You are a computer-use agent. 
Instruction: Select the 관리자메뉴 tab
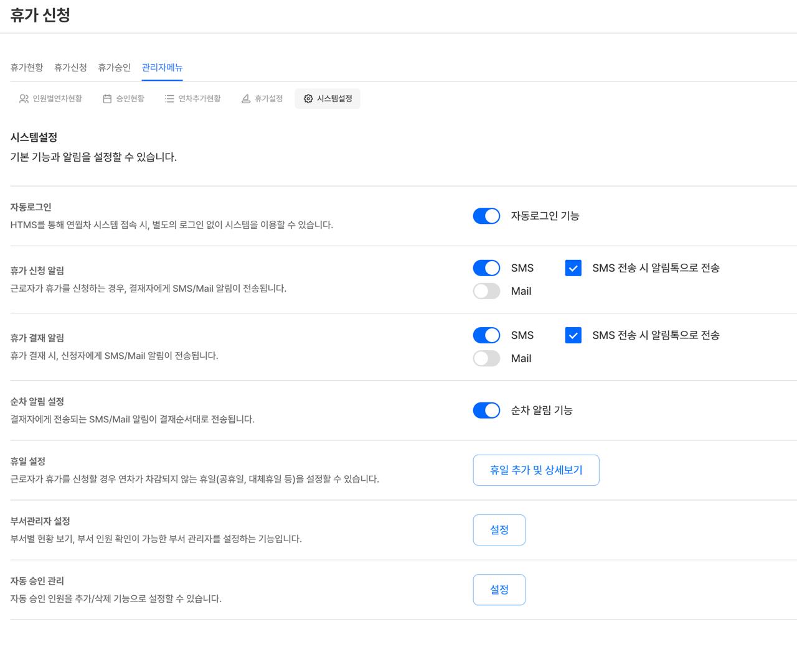tap(162, 67)
